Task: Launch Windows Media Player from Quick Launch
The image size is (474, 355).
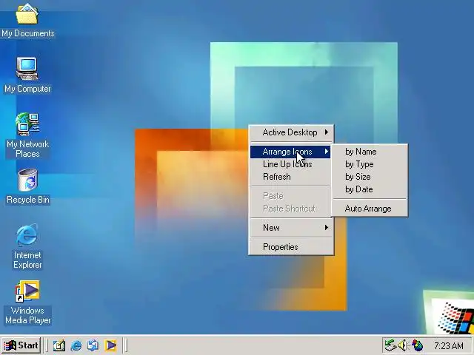Action: pyautogui.click(x=110, y=345)
